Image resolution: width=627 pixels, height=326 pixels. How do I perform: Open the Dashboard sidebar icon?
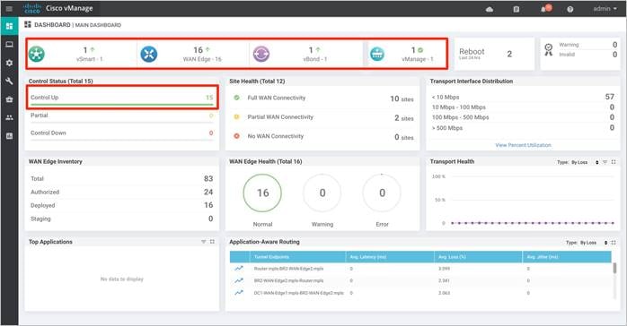9,26
